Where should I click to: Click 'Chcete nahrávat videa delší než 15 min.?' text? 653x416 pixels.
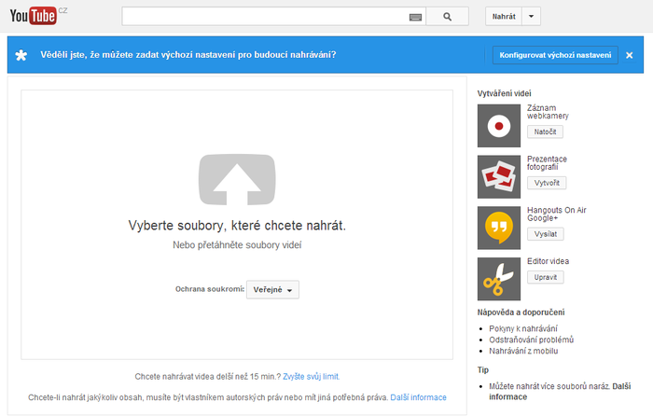208,377
